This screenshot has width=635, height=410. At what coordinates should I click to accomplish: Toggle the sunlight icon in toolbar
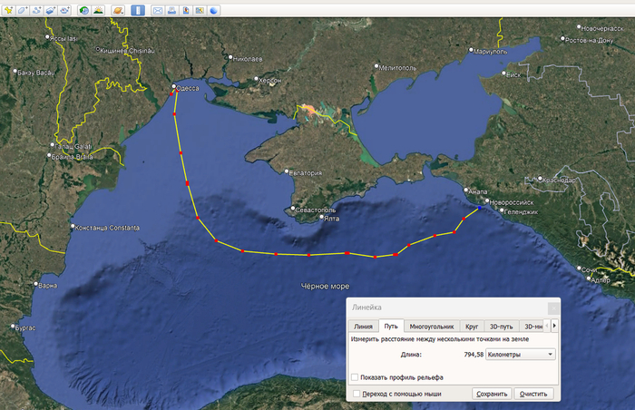(97, 11)
